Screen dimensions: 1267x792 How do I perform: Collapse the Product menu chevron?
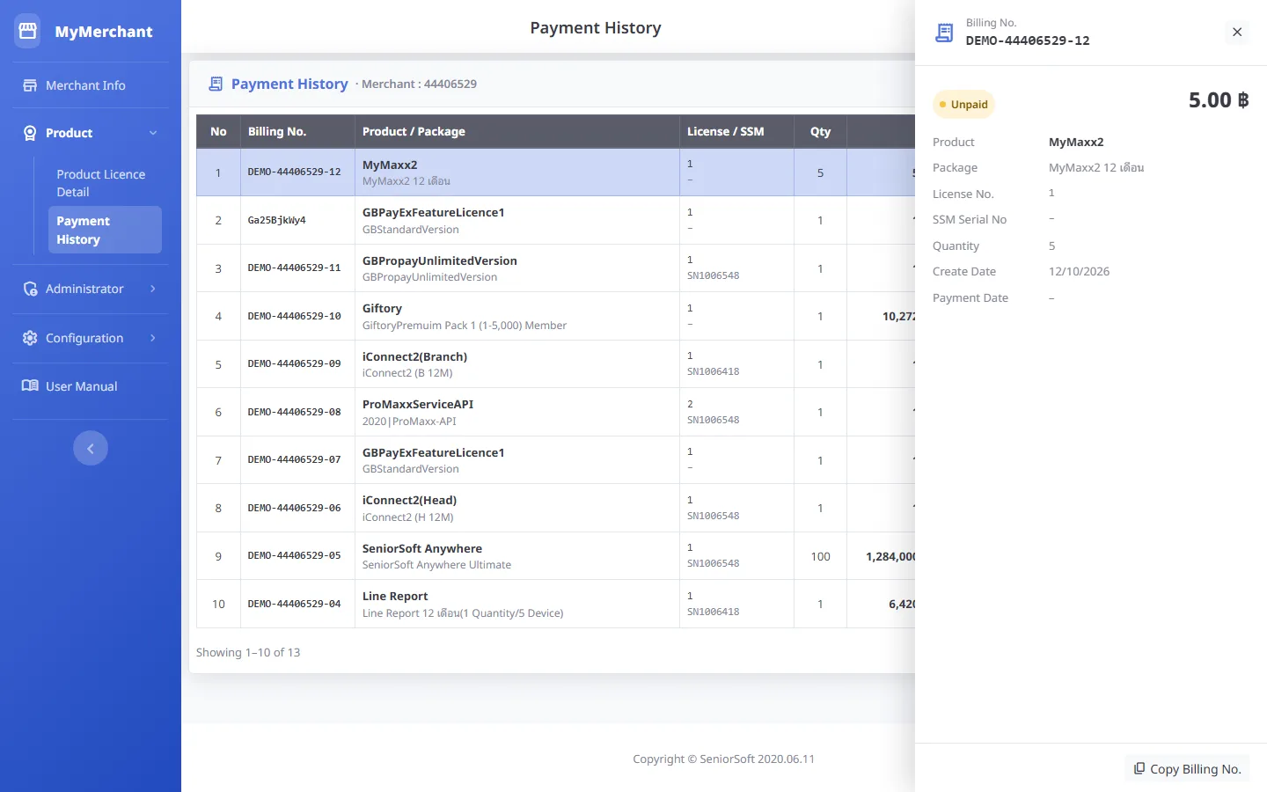[153, 133]
